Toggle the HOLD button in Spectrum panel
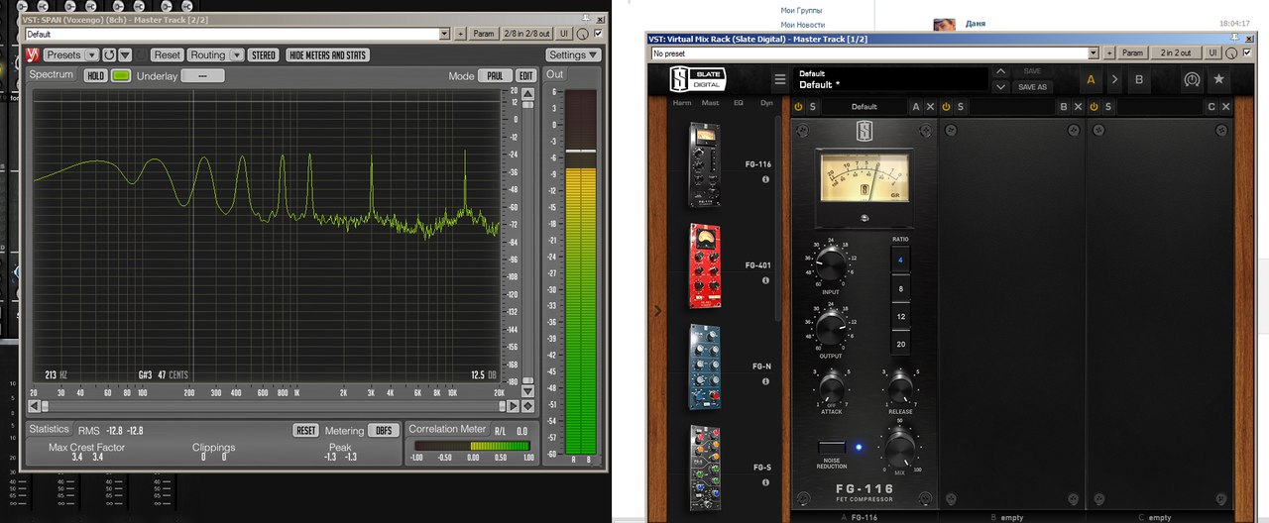 (x=95, y=75)
